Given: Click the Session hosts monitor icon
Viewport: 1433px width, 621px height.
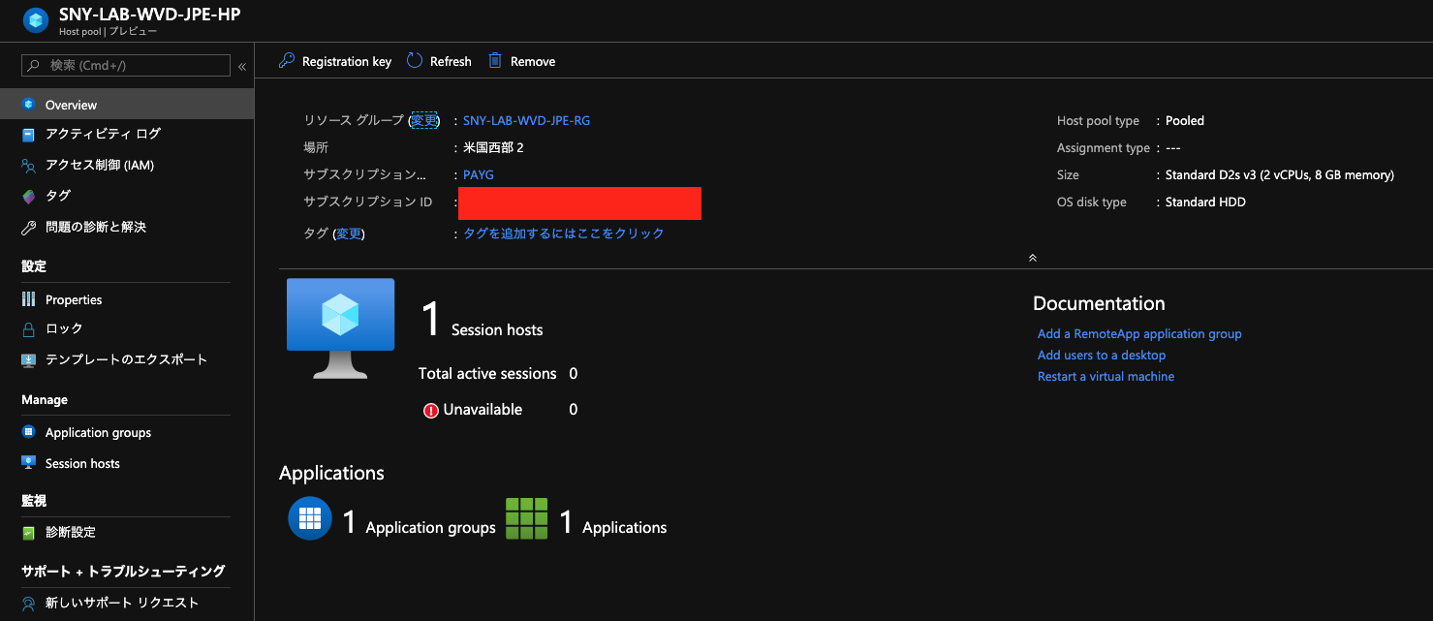Looking at the screenshot, I should tap(340, 327).
